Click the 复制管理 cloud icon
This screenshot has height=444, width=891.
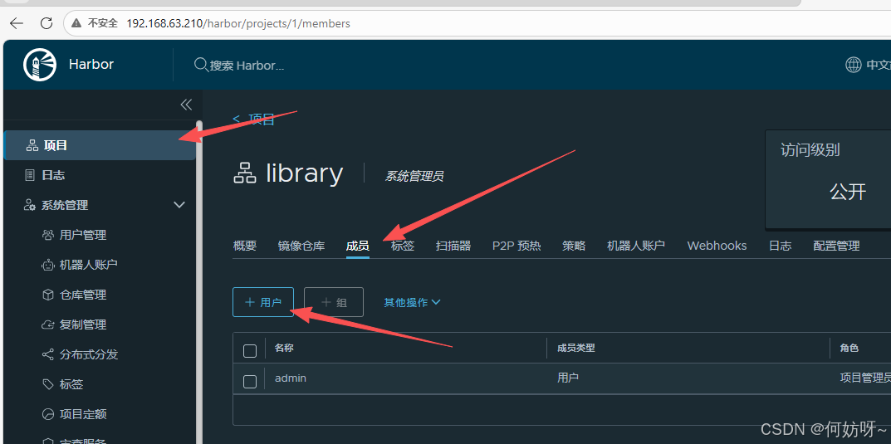[x=48, y=324]
